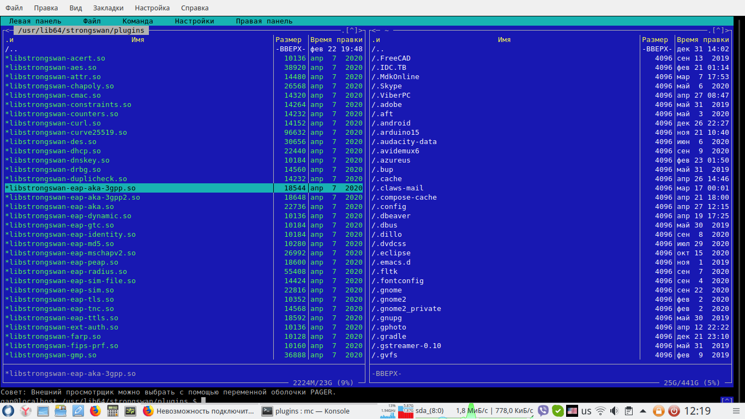The image size is (745, 419).
Task: Sort right panel by Размер column header
Action: coord(655,40)
